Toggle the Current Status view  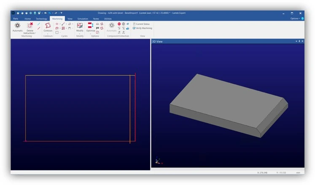pyautogui.click(x=141, y=24)
